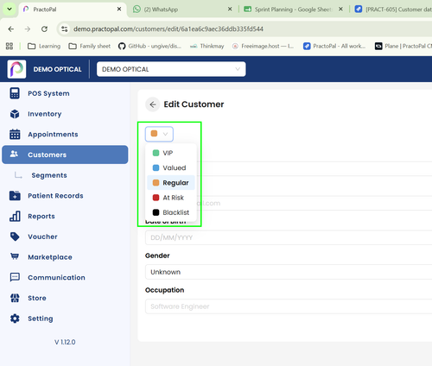Click the PractoPal logo in header
The image size is (432, 366).
16,69
